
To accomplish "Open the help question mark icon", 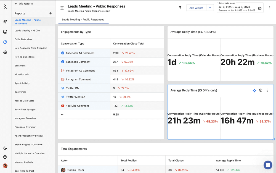I will (5, 157).
